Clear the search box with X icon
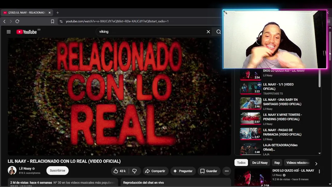Screen dimensions: 332x187 tap(208, 32)
